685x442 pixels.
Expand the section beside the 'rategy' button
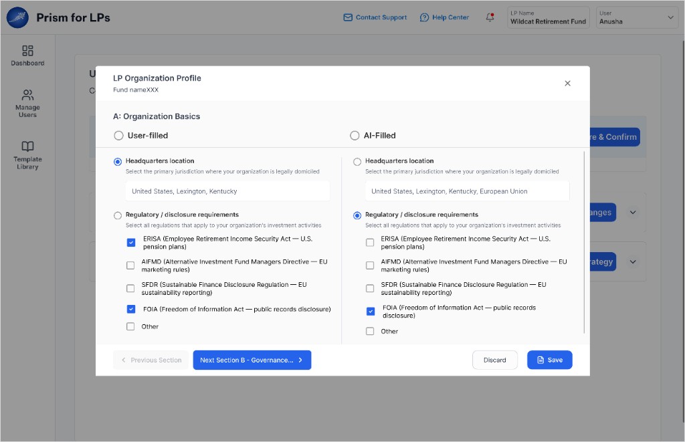click(x=633, y=262)
